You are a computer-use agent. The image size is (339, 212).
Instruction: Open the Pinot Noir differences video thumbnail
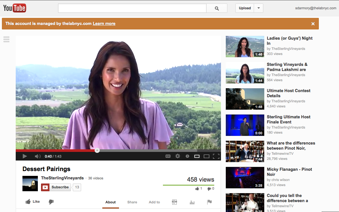pos(245,152)
